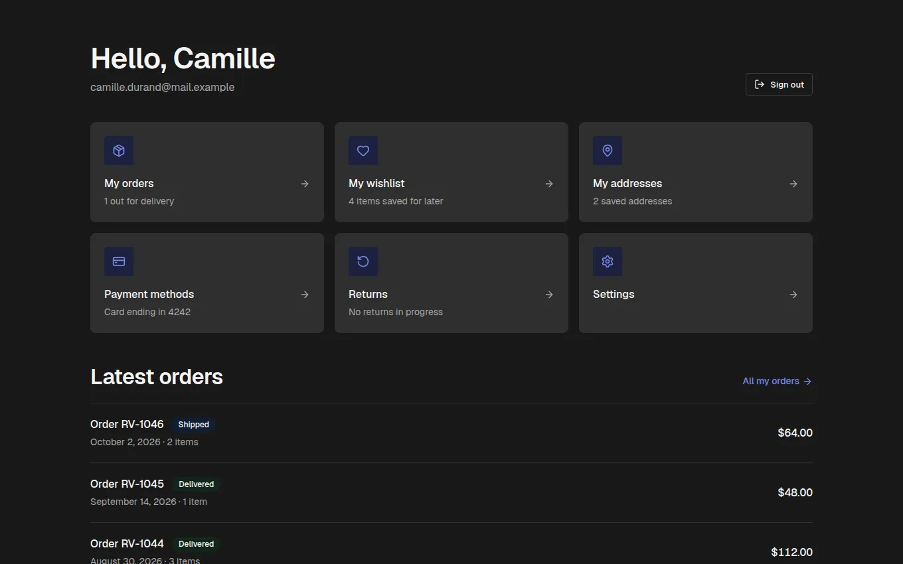Click the heart icon on My wishlist card

point(363,151)
